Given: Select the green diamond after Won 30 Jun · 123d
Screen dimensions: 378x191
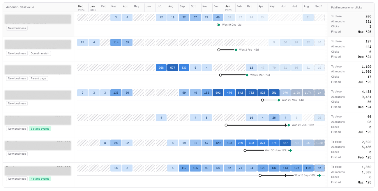Looking at the screenshot, I should tap(290, 150).
